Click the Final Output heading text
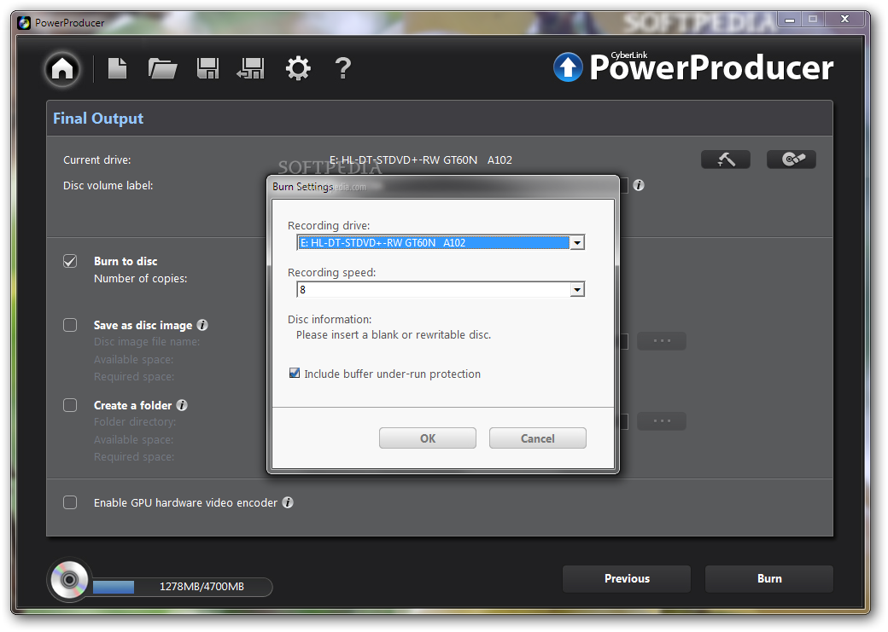 (x=98, y=119)
